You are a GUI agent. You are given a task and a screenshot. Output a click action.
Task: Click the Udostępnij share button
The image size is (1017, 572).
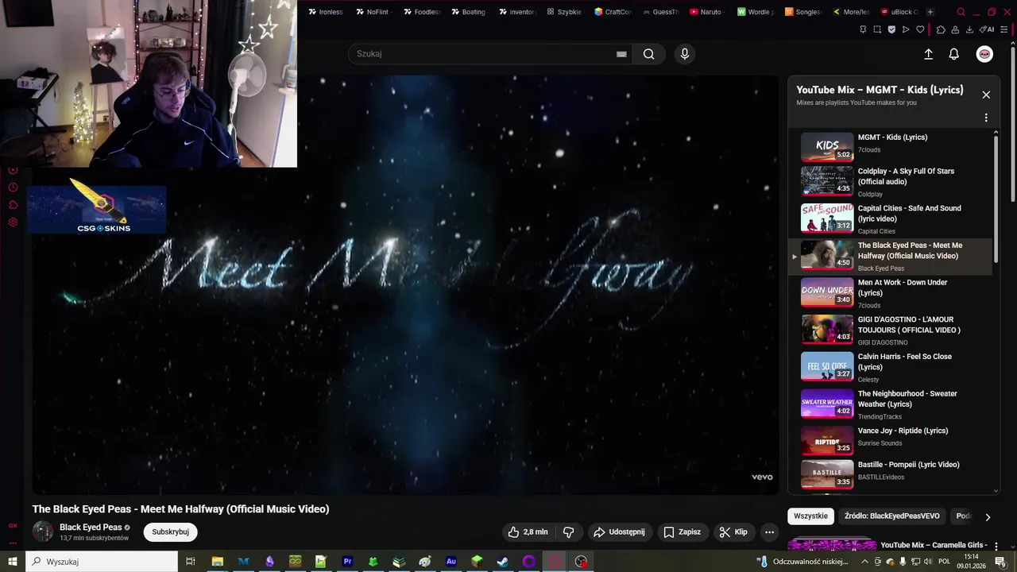coord(619,532)
